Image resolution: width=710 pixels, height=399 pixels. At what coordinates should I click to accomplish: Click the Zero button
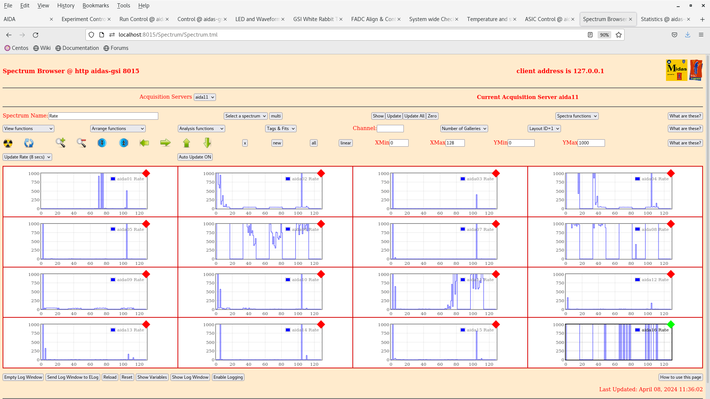coord(432,116)
